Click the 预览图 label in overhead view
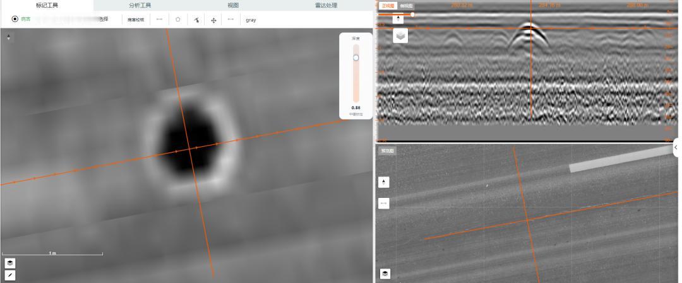The image size is (682, 283). [x=386, y=151]
